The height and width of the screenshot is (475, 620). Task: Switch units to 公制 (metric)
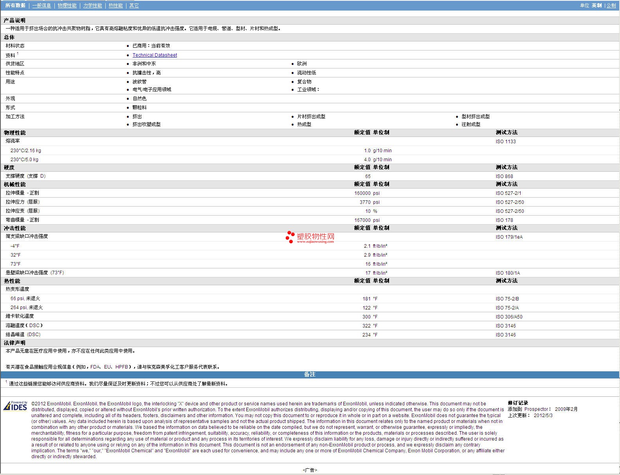point(611,5)
